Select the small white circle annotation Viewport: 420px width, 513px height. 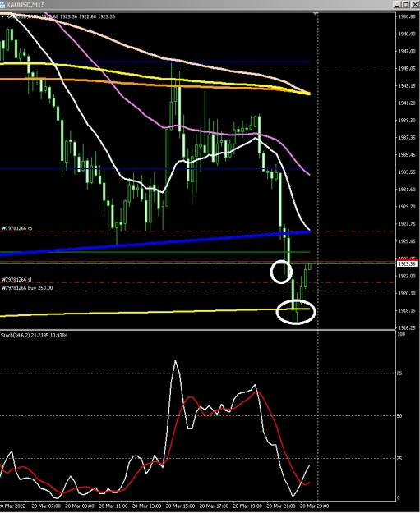(x=281, y=272)
